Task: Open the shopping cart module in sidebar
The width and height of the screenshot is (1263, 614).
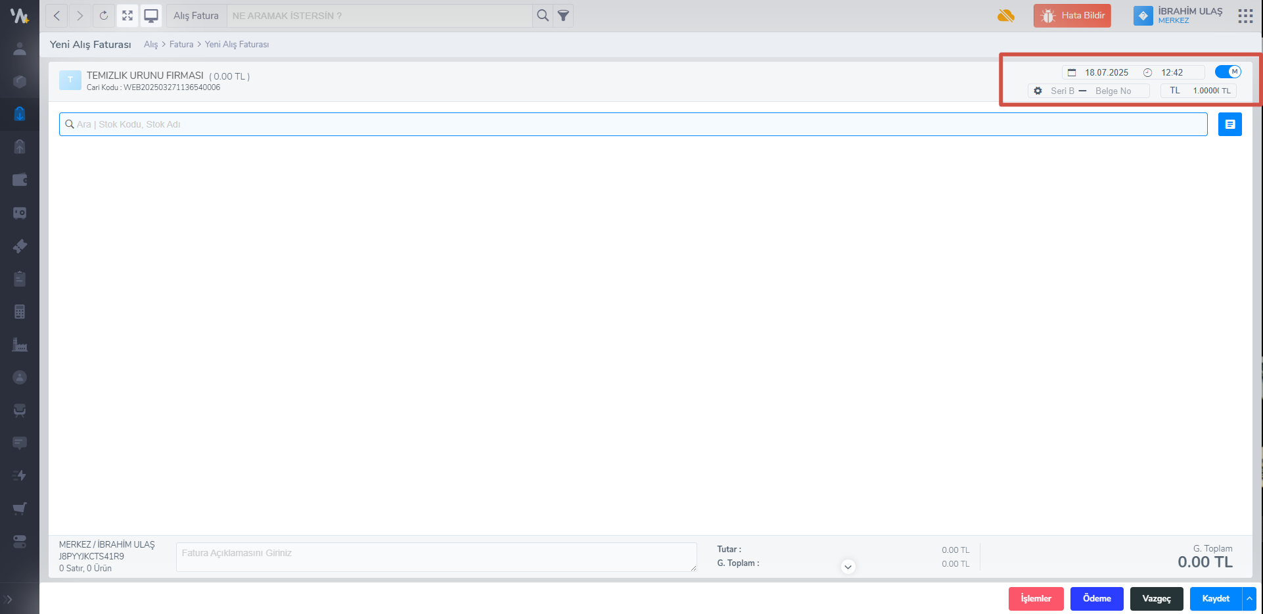Action: click(x=20, y=508)
